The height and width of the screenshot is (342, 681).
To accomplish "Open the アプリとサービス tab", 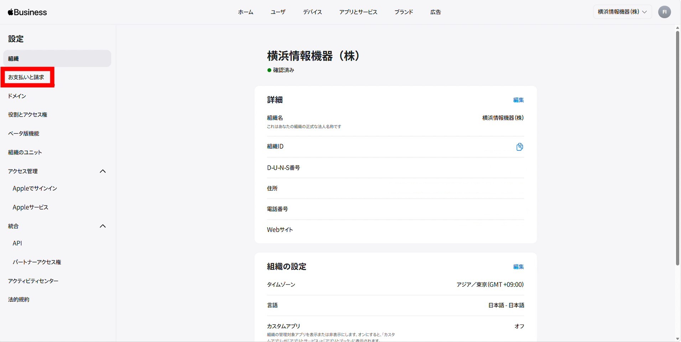I will click(x=358, y=12).
